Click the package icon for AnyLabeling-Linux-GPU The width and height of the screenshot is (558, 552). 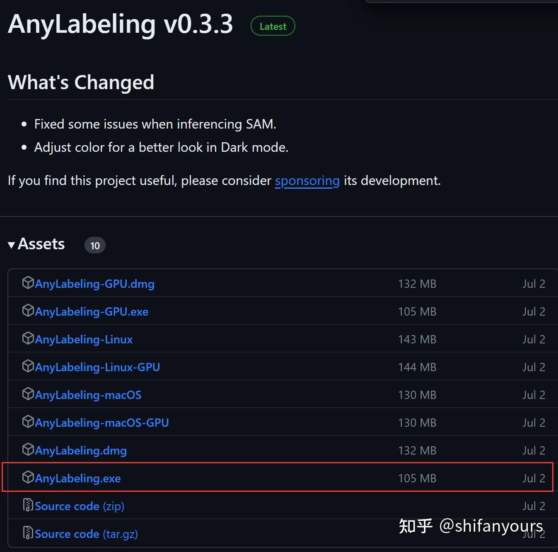tap(27, 366)
